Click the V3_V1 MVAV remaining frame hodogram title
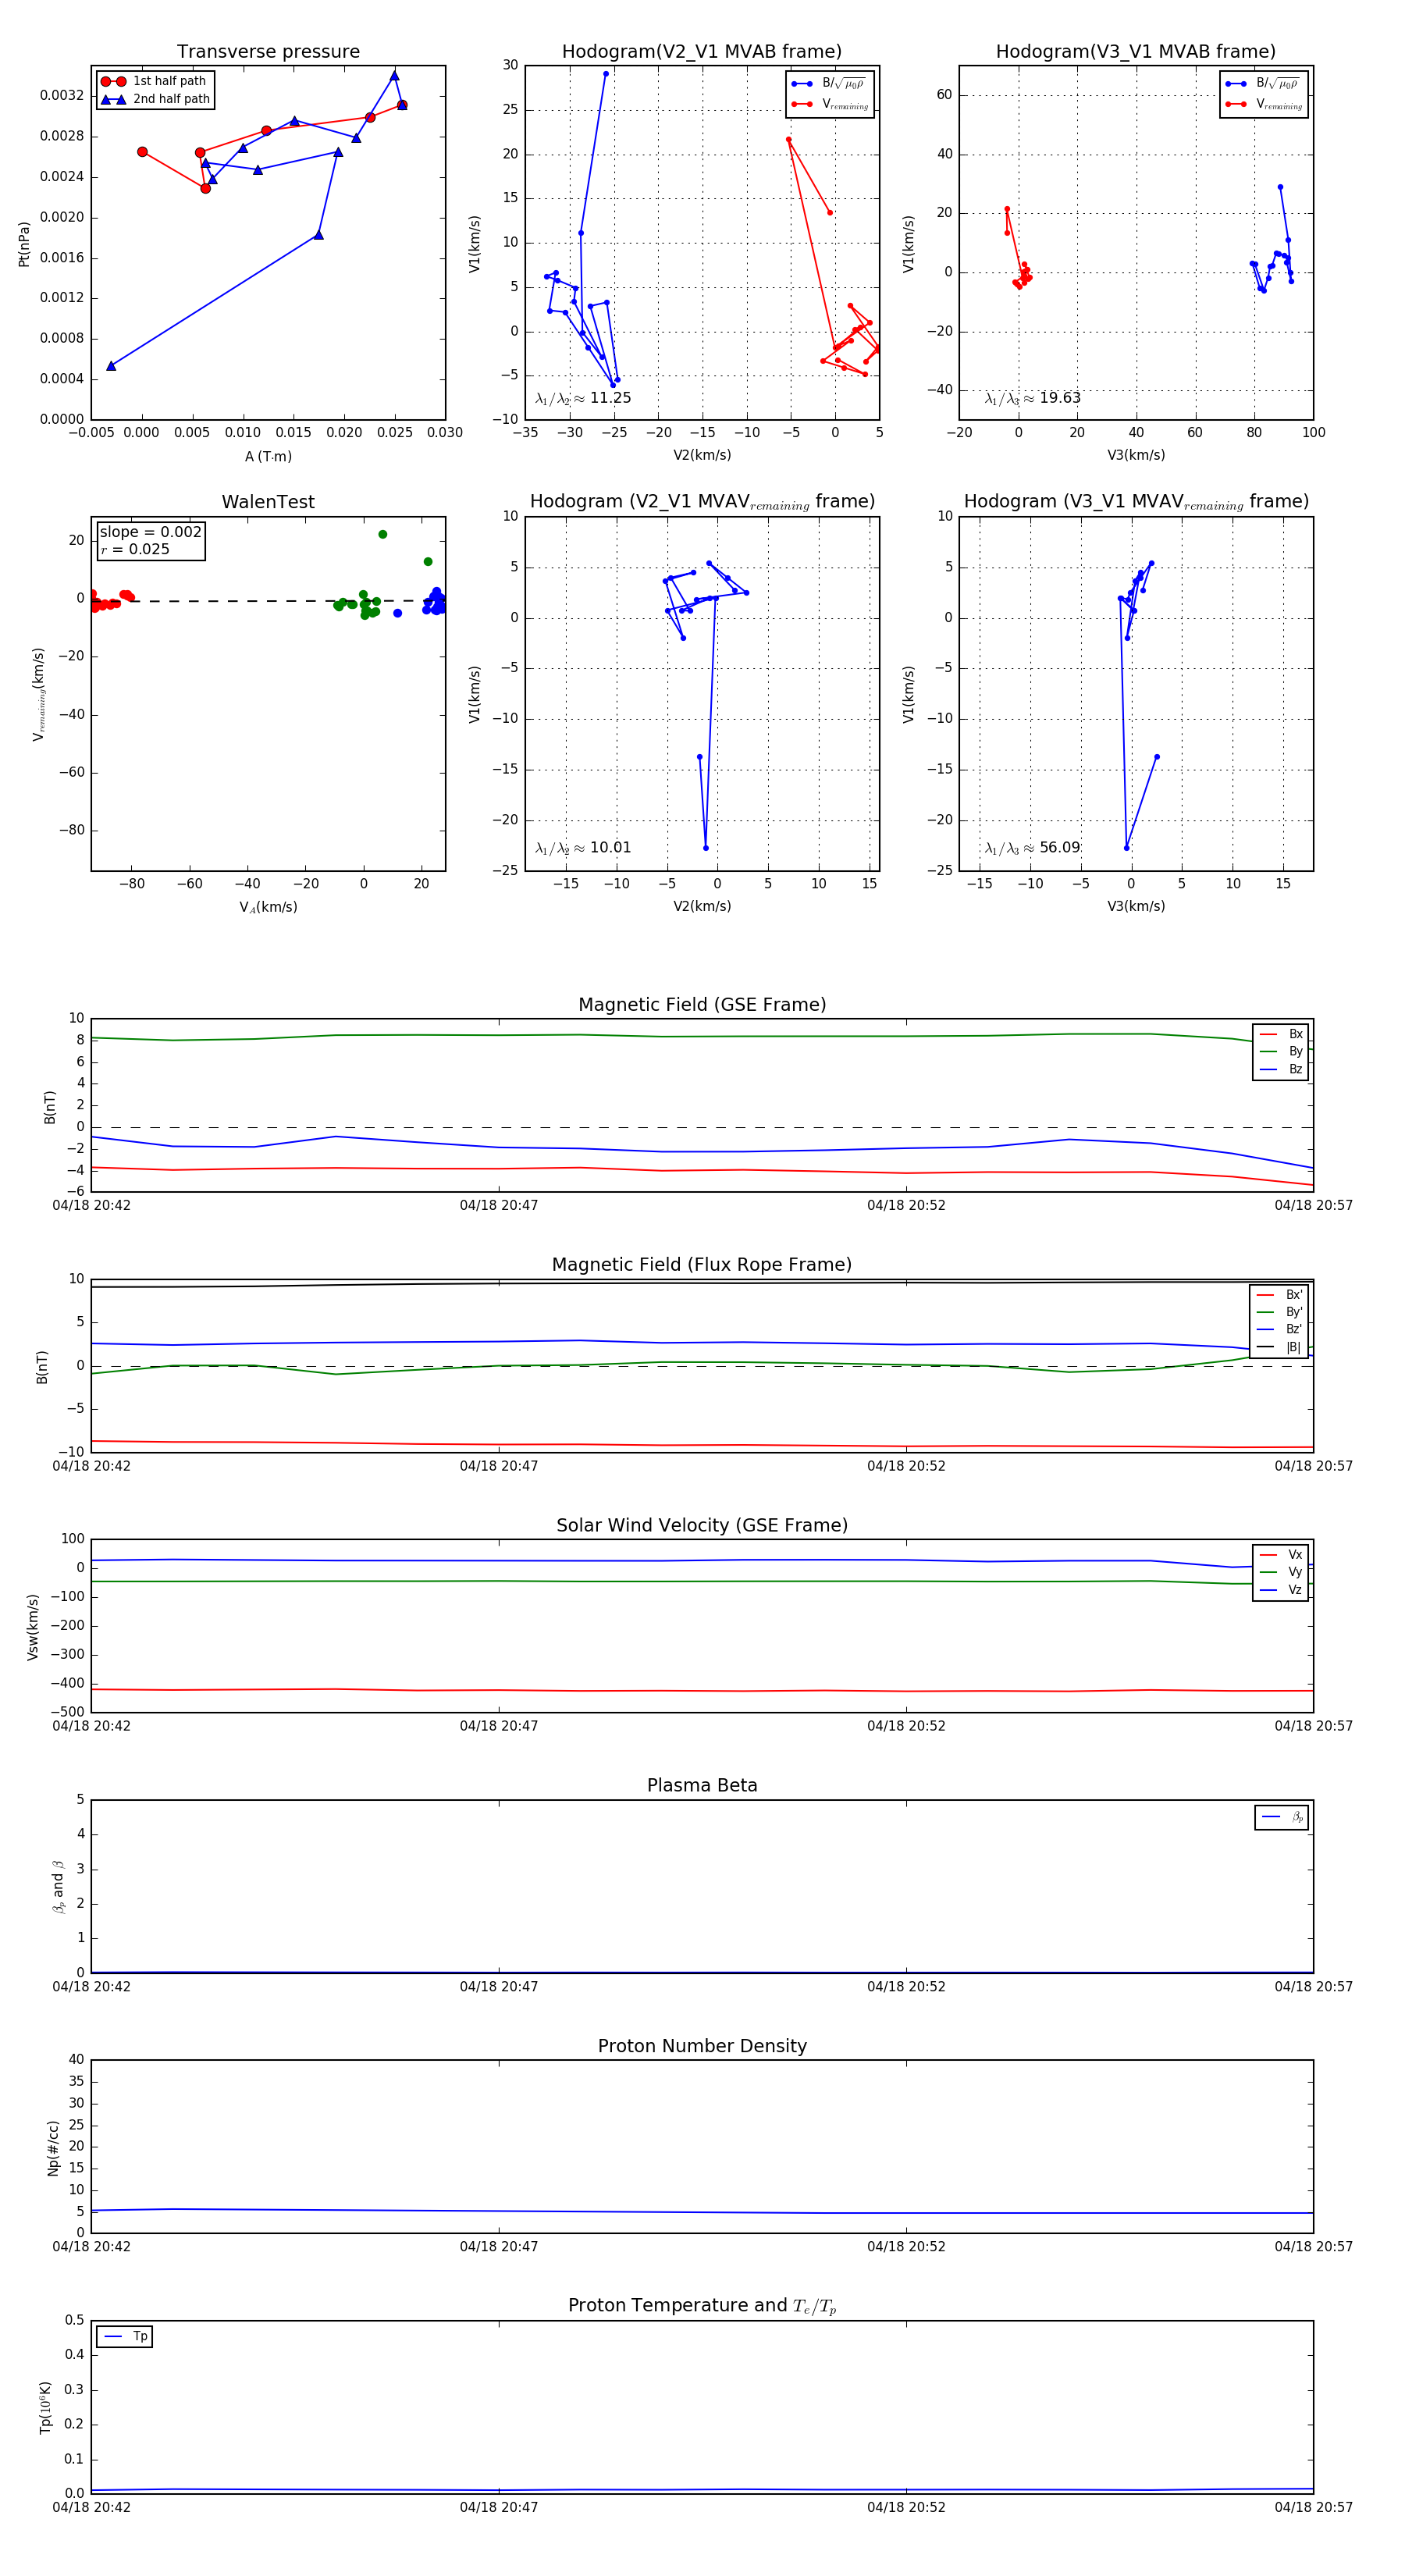This screenshot has height=2576, width=1405. (1136, 501)
